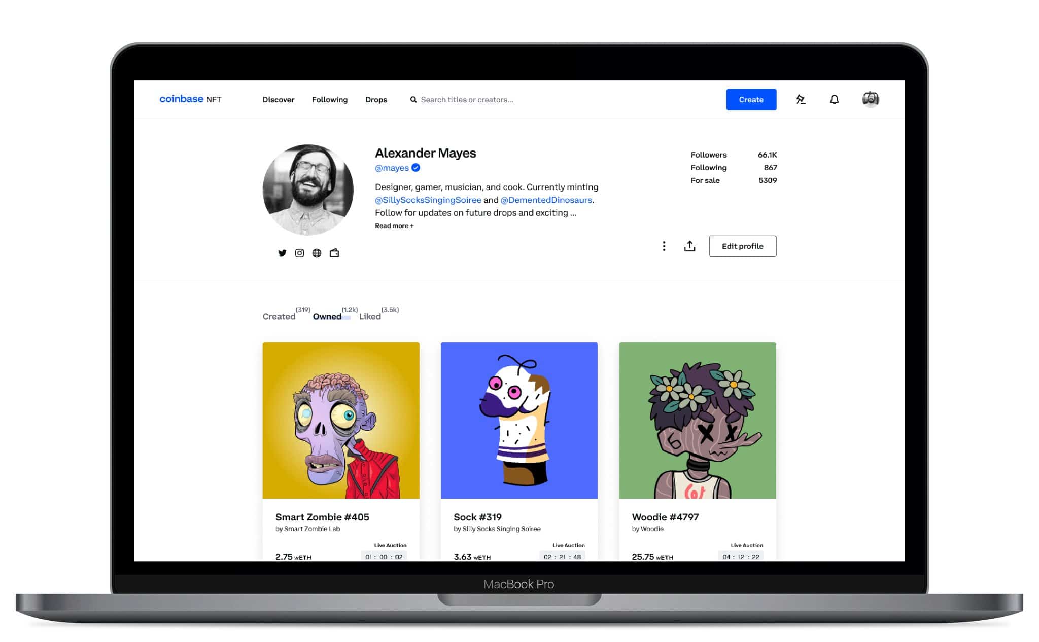Select the Drops menu item
The image size is (1039, 642).
click(x=375, y=99)
